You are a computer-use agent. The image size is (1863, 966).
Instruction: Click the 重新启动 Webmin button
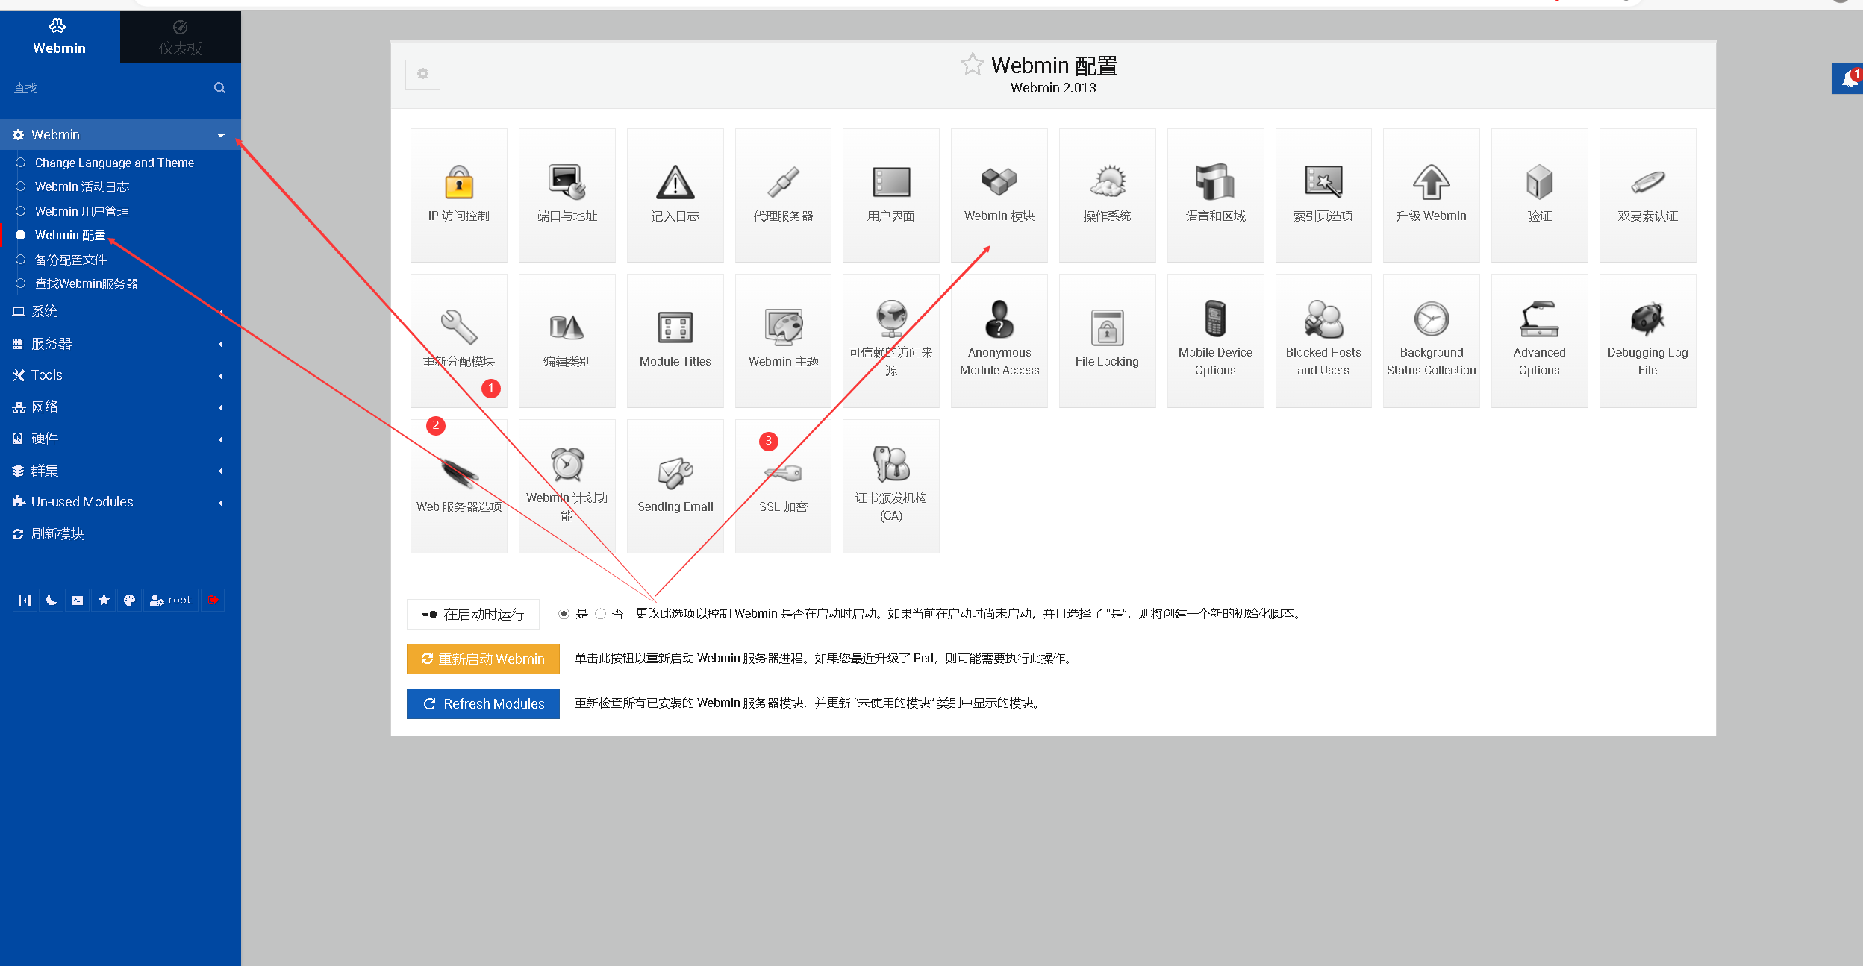point(483,659)
